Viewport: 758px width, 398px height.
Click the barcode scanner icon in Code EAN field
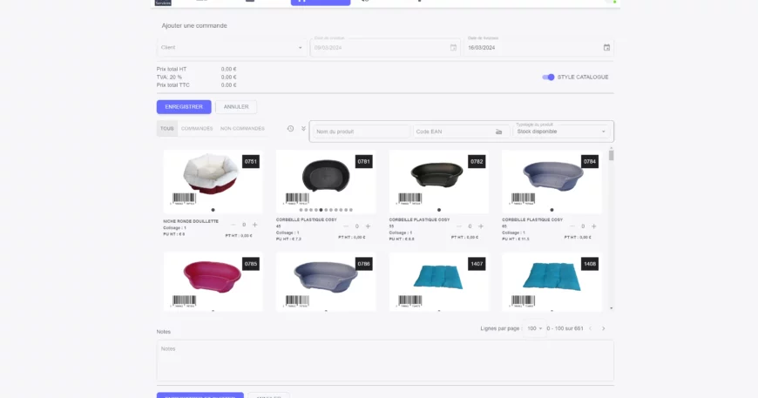498,132
